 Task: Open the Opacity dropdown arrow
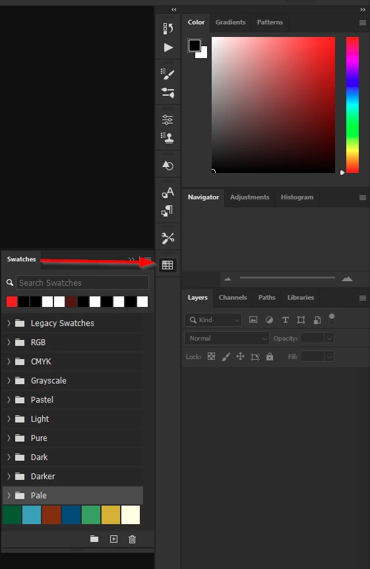click(329, 338)
